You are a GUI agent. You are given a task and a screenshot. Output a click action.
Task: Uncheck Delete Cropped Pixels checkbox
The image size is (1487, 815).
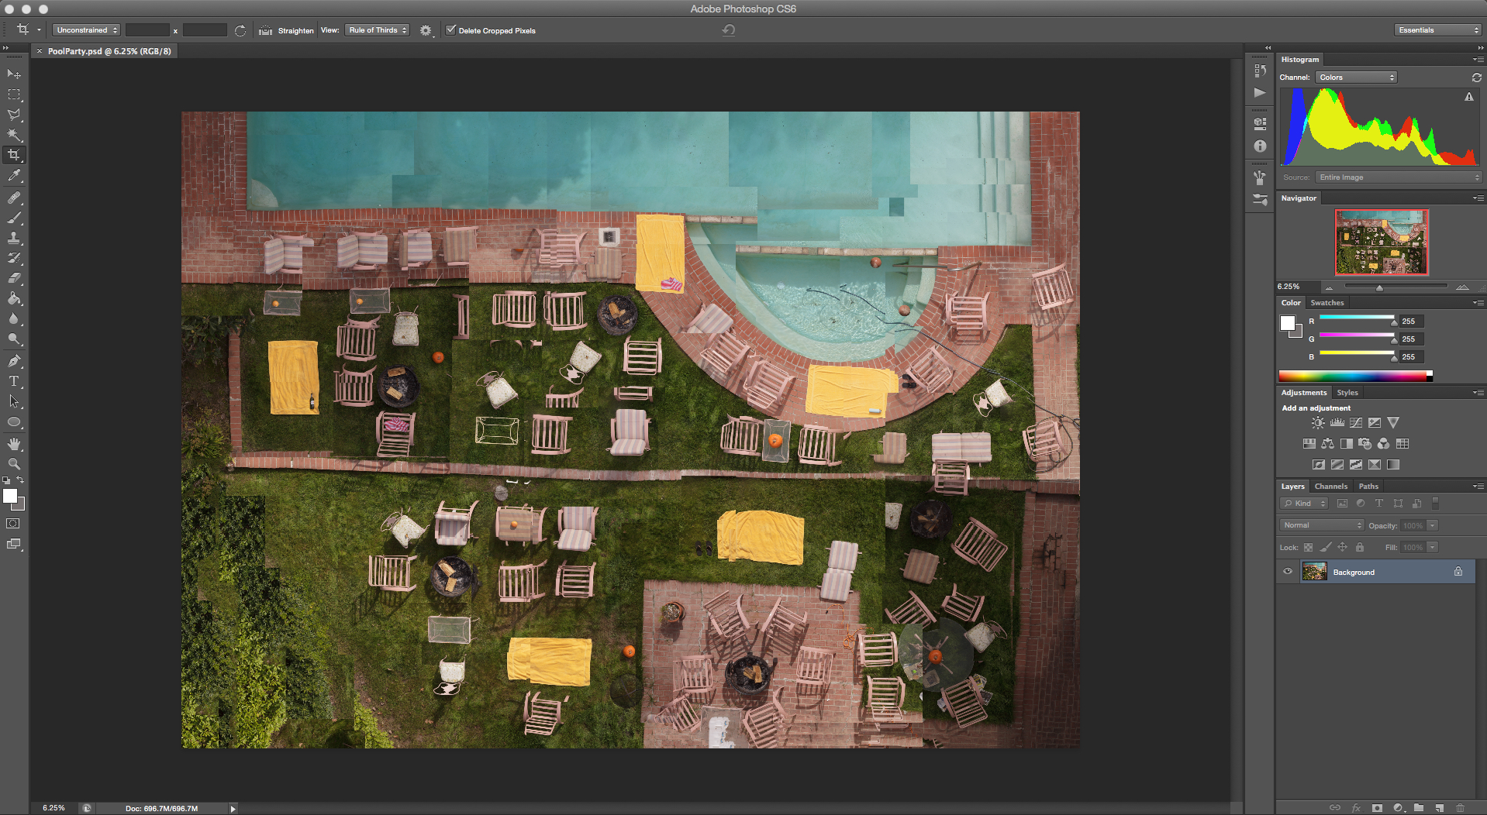point(450,30)
